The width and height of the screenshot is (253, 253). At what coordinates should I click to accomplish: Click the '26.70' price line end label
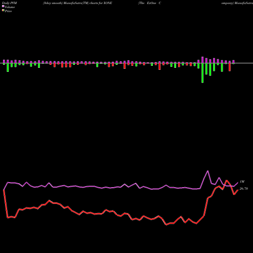click(244, 189)
